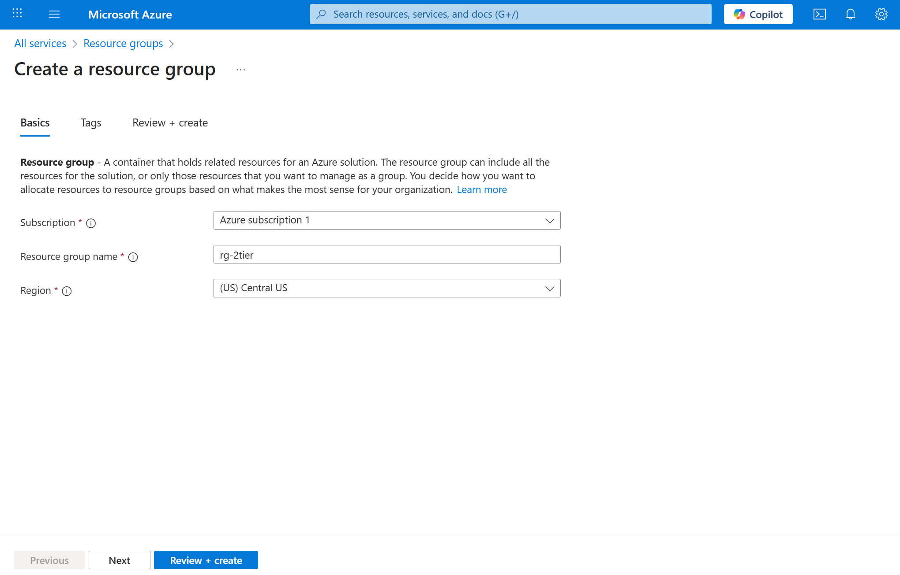This screenshot has height=575, width=900.
Task: Select the Basics tab
Action: click(x=35, y=123)
